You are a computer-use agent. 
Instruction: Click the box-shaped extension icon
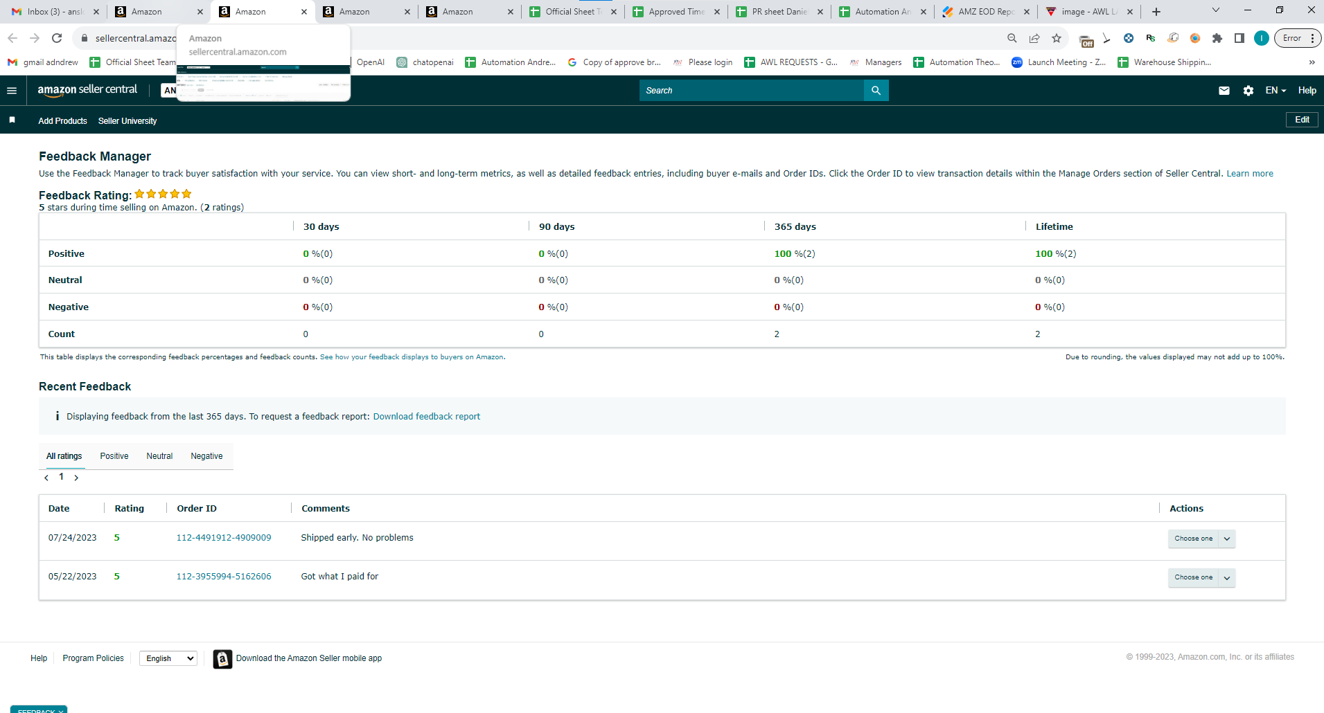(x=1173, y=38)
